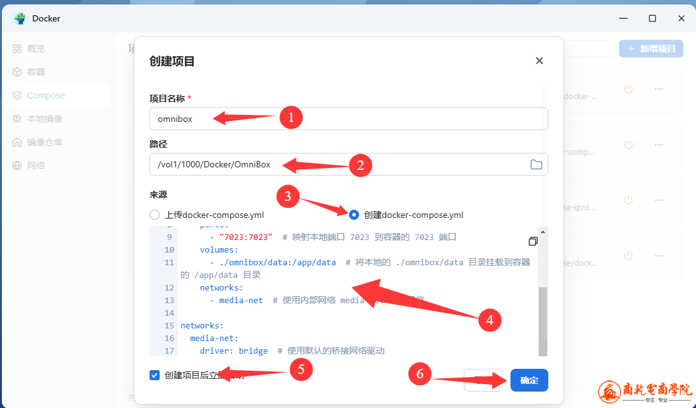696x408 pixels.
Task: Click the power icon on second project row
Action: tap(628, 145)
